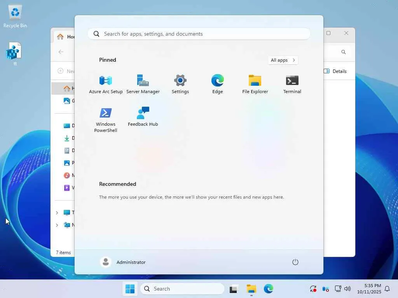Click the back arrow in File Explorer

click(61, 52)
